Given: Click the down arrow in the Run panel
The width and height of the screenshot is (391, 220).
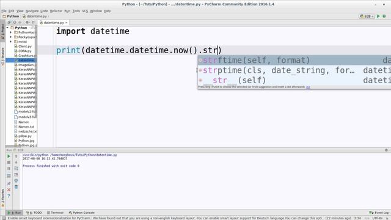Looking at the screenshot, I should [16, 163].
